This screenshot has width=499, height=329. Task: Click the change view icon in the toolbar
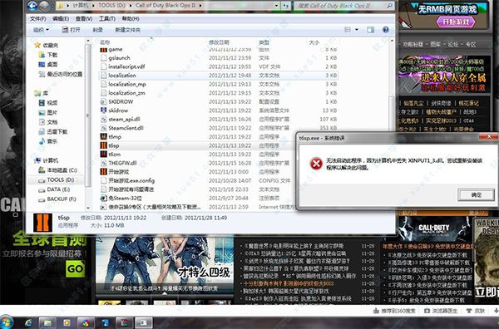[348, 30]
